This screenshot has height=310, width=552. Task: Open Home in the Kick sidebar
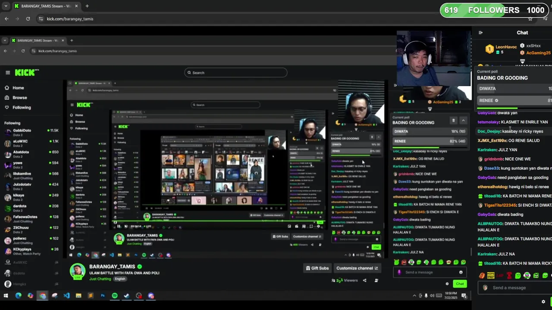pos(18,88)
